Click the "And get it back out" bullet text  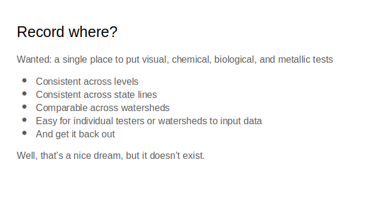[75, 134]
